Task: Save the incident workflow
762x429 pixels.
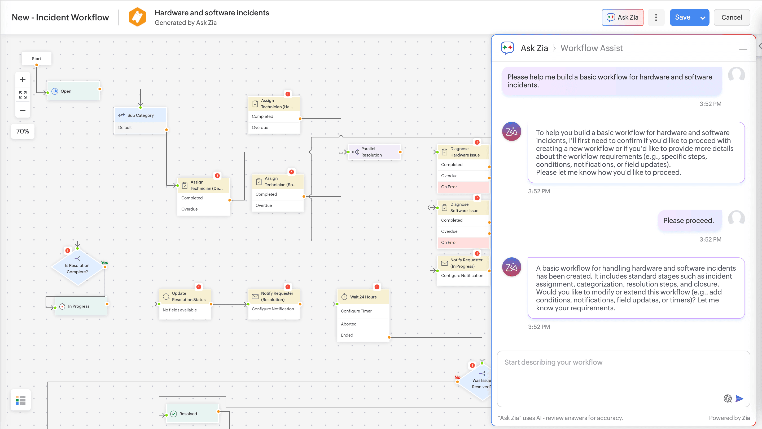Action: [682, 17]
